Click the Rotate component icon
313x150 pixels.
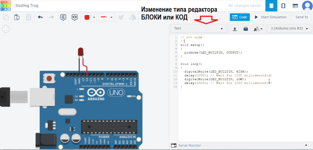click(120, 17)
